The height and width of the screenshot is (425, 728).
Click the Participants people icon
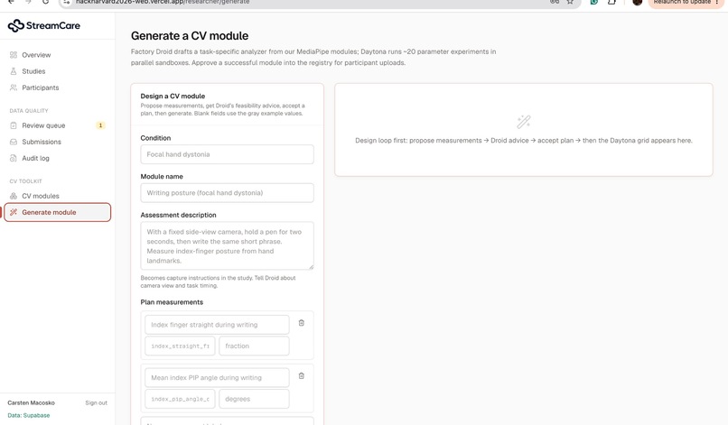(x=14, y=88)
